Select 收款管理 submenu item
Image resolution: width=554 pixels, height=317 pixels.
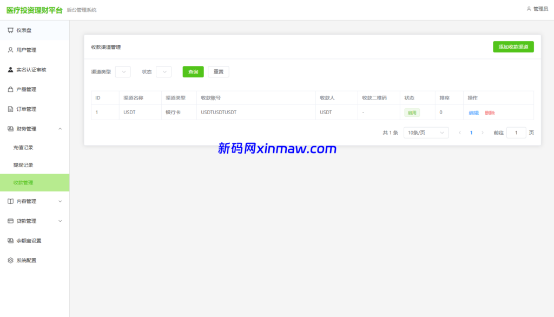click(35, 183)
